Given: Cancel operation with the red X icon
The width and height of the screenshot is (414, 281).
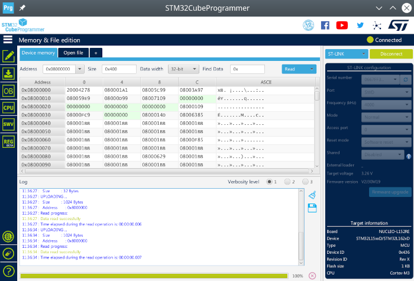Looking at the screenshot, I should [x=312, y=276].
